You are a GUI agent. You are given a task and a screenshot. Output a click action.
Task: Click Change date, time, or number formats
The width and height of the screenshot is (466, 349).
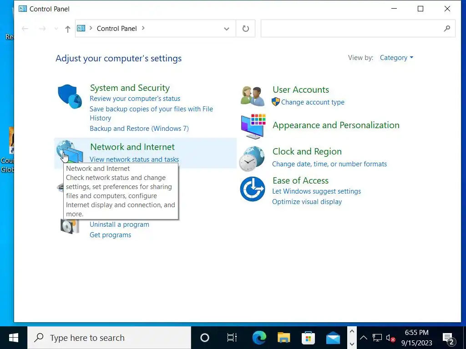[x=329, y=164]
